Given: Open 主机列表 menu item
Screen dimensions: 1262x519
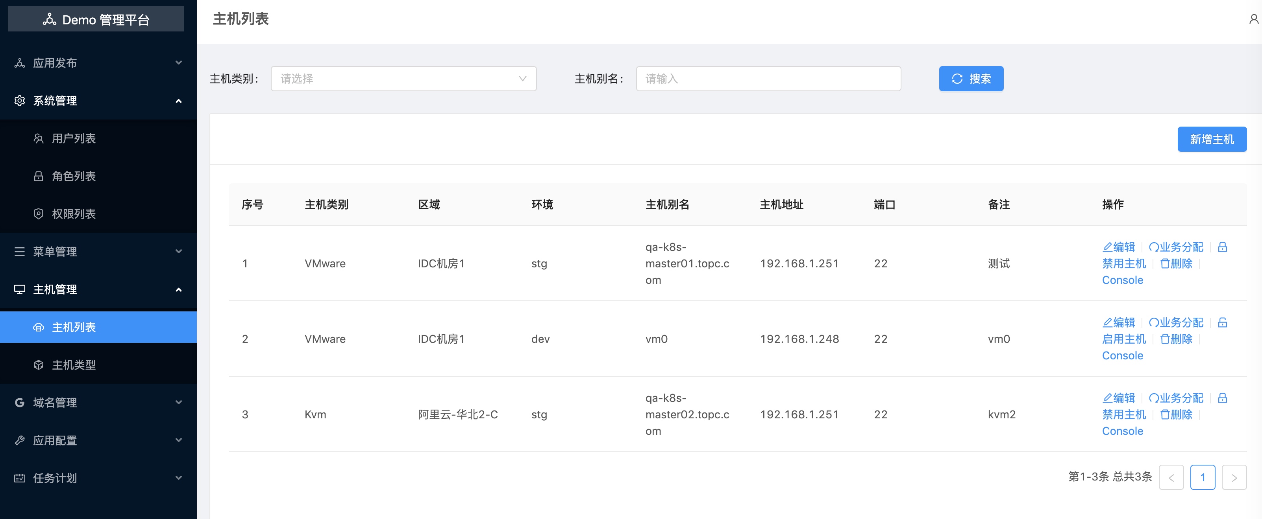Looking at the screenshot, I should pyautogui.click(x=74, y=327).
